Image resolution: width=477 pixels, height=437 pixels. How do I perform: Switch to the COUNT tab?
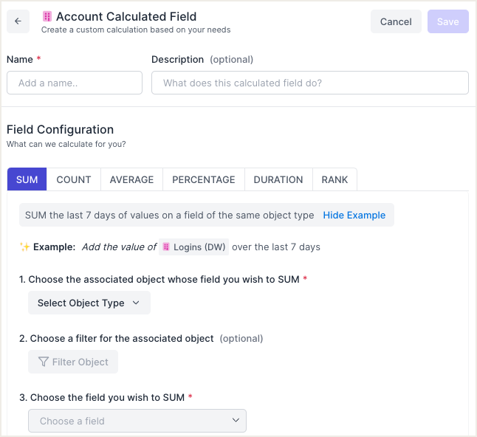pos(74,179)
